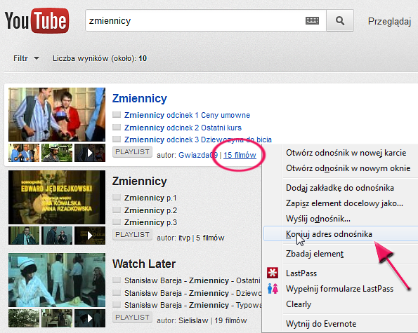Image resolution: width=418 pixels, height=333 pixels.
Task: Click video icon beside odcinek 1 Ceny umowne
Action: [x=117, y=115]
